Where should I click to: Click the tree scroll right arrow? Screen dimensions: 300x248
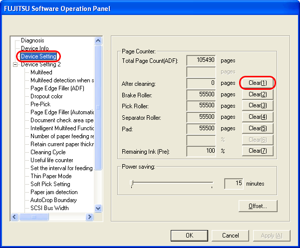[x=89, y=217]
